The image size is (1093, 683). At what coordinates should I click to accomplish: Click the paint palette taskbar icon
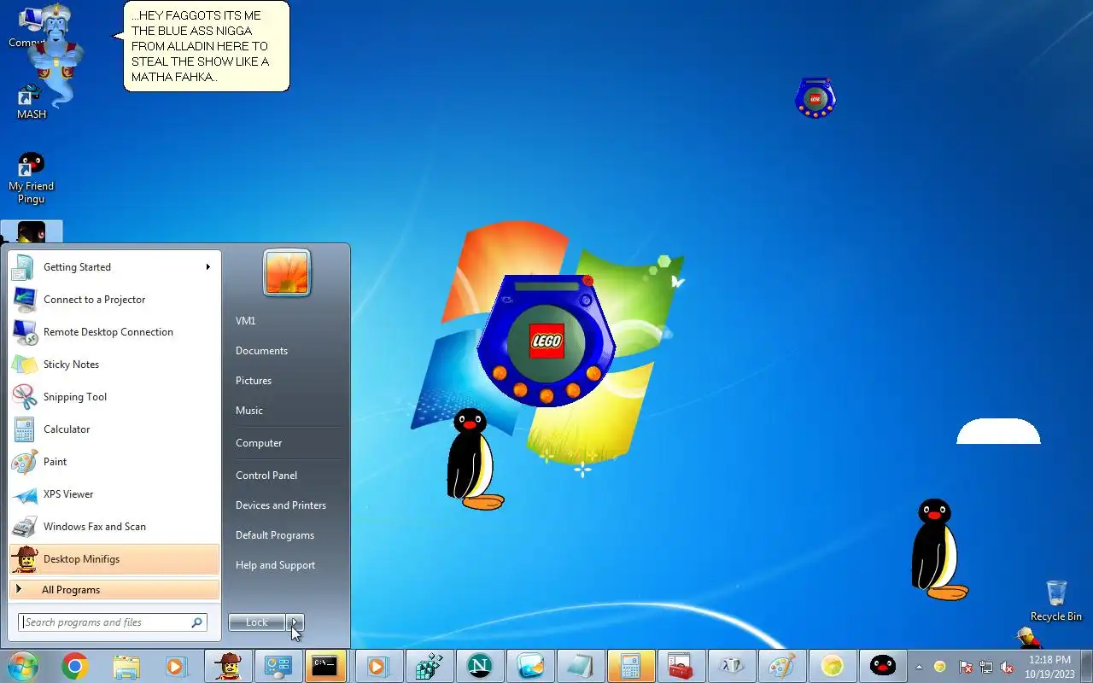tap(782, 666)
